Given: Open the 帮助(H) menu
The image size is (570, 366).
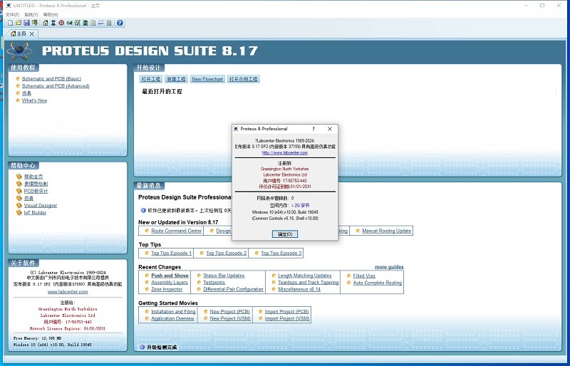Looking at the screenshot, I should click(x=51, y=14).
